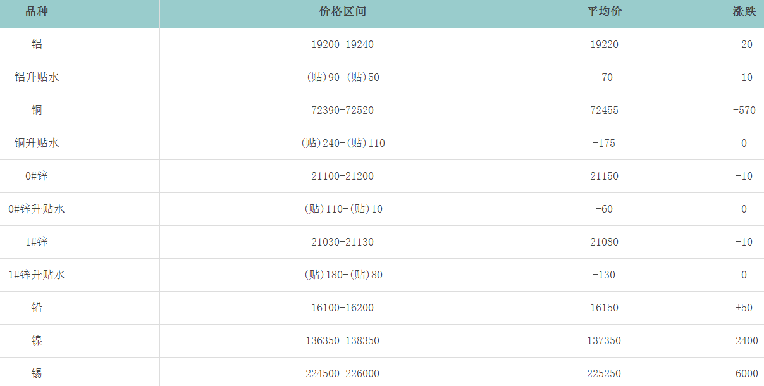The width and height of the screenshot is (764, 386).
Task: Click the lead change value +50
Action: (x=744, y=308)
